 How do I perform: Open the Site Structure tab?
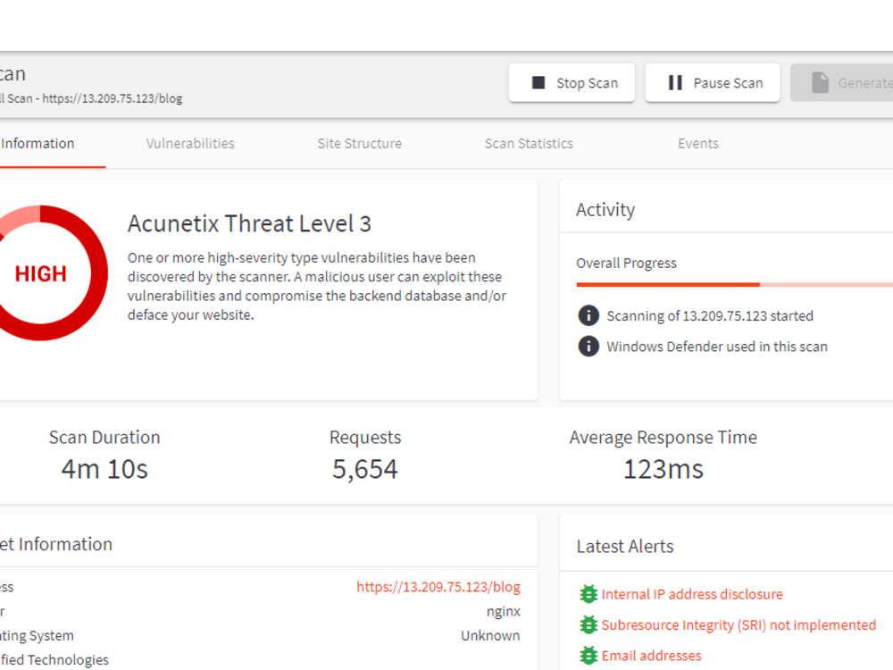[359, 144]
